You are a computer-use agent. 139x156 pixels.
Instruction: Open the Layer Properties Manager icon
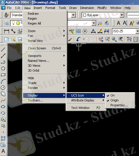click(x=7, y=23)
